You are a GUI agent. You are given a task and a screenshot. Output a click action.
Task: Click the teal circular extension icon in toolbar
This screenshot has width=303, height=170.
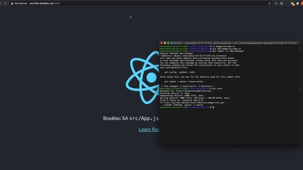point(276,3)
